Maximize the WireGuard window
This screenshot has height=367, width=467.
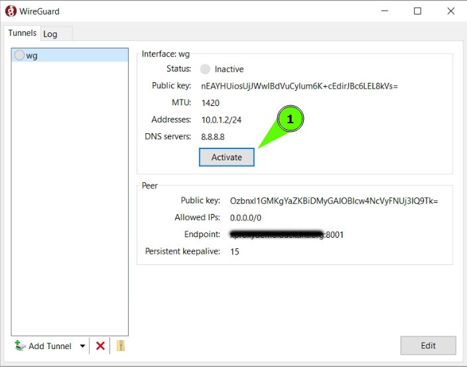click(x=417, y=11)
